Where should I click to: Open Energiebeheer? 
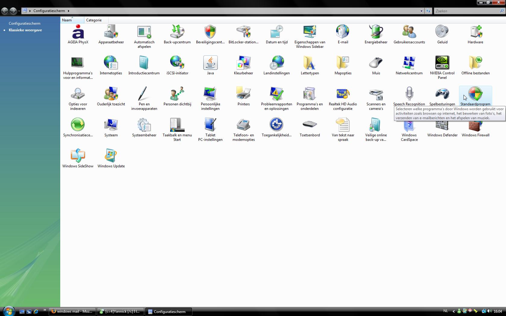[376, 35]
